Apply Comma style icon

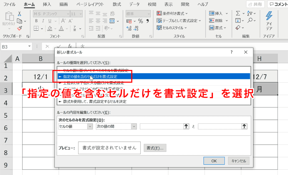(x=147, y=21)
